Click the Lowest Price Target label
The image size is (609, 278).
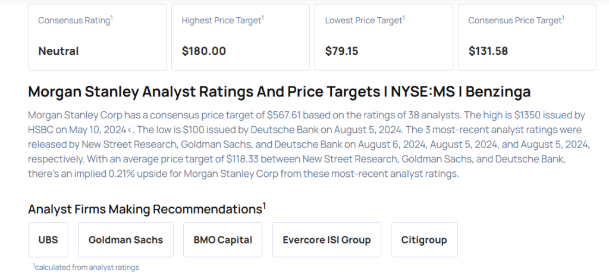tap(365, 20)
